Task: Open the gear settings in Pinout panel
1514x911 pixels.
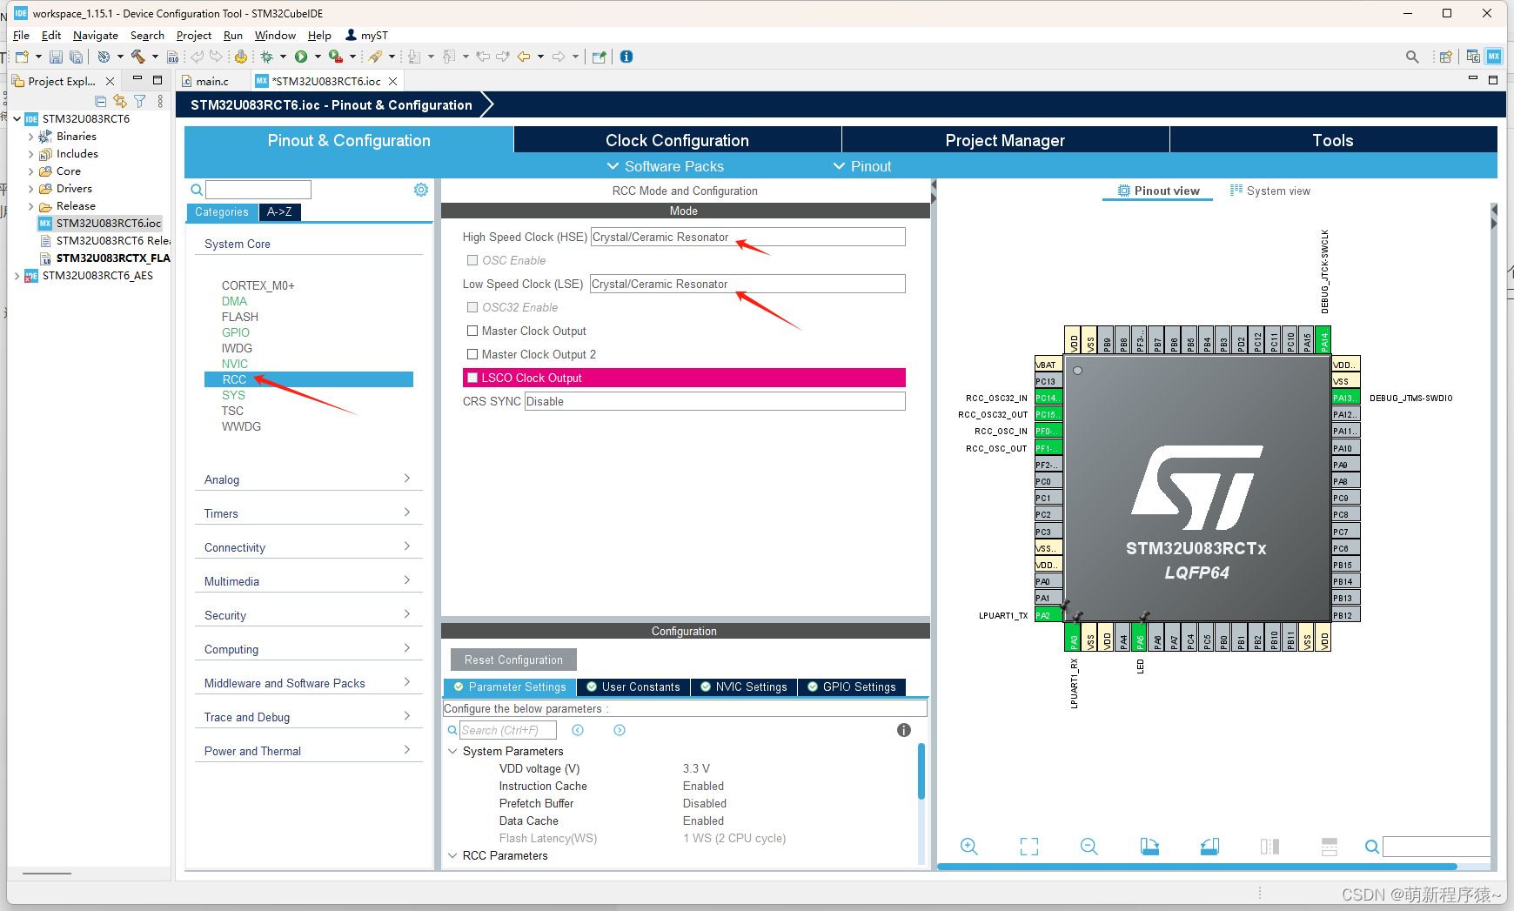Action: click(x=421, y=189)
